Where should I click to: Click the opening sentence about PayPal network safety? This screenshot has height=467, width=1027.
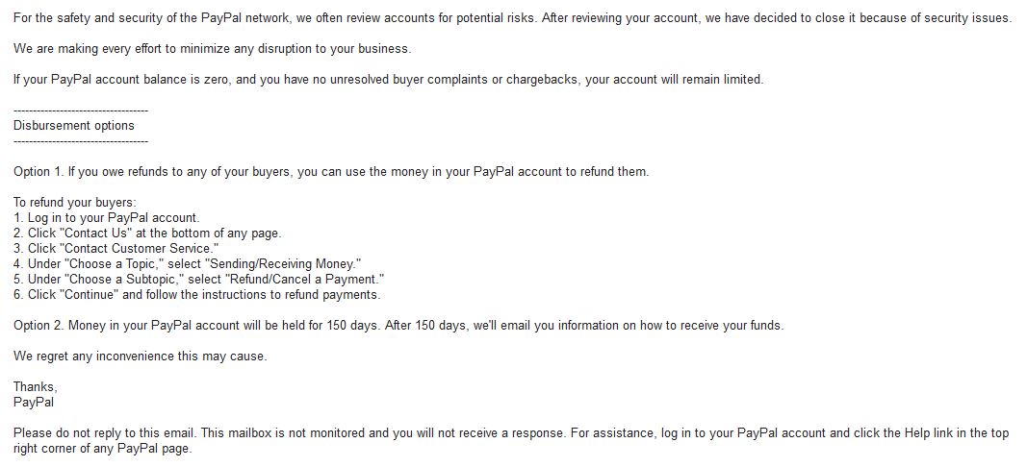pos(512,18)
